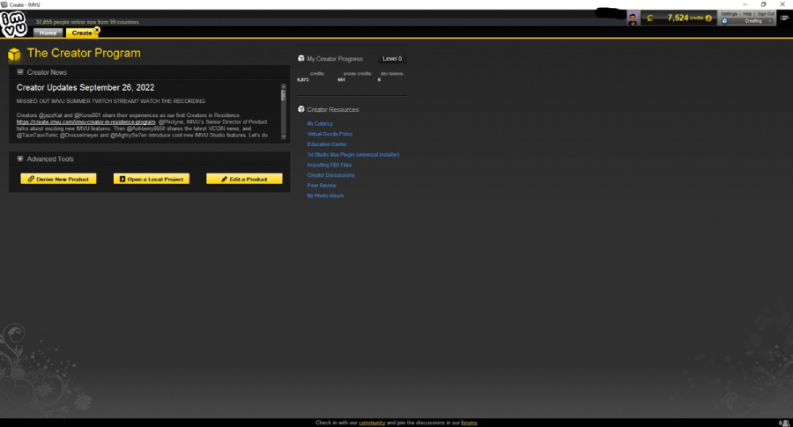Open the Education Center link

click(x=327, y=144)
